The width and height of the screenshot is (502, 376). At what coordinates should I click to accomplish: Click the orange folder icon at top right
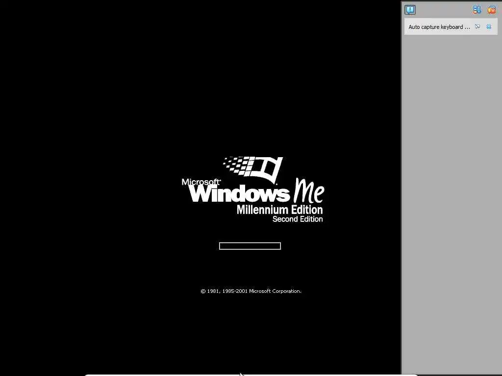[x=491, y=10]
